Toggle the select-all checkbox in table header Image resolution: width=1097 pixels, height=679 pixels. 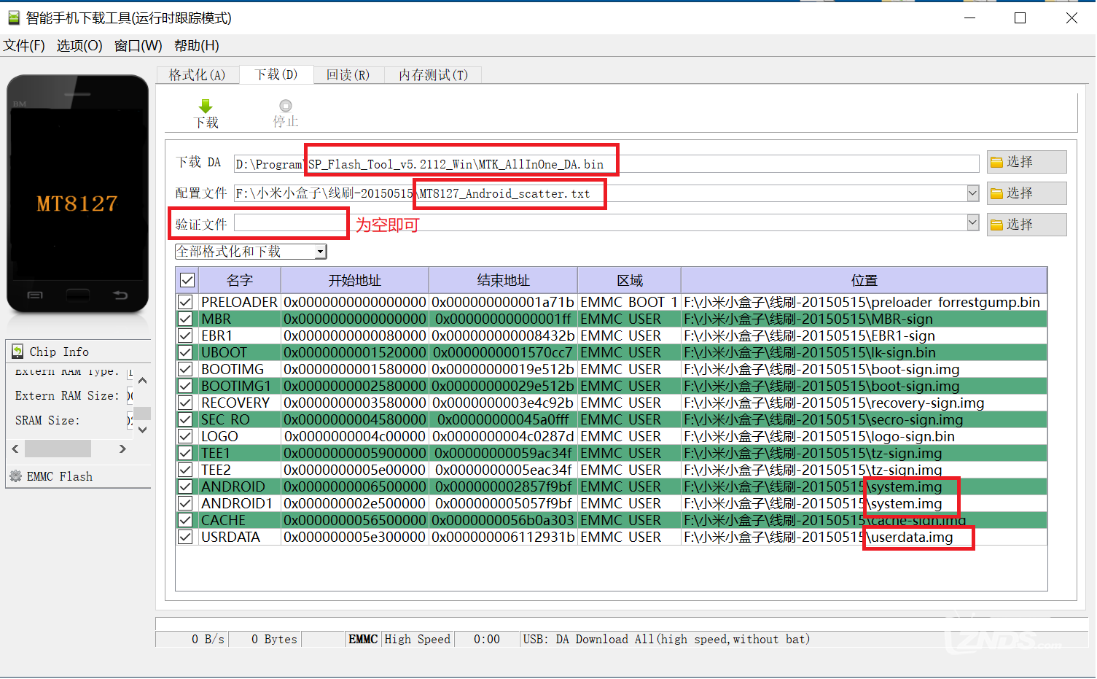pyautogui.click(x=187, y=280)
